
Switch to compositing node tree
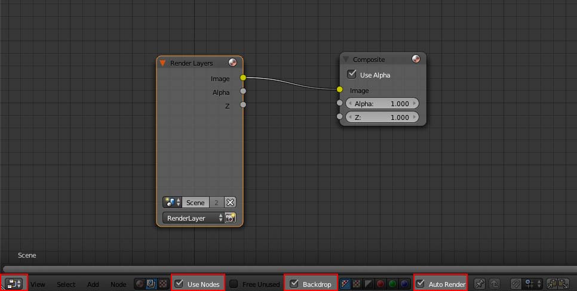[x=151, y=284]
